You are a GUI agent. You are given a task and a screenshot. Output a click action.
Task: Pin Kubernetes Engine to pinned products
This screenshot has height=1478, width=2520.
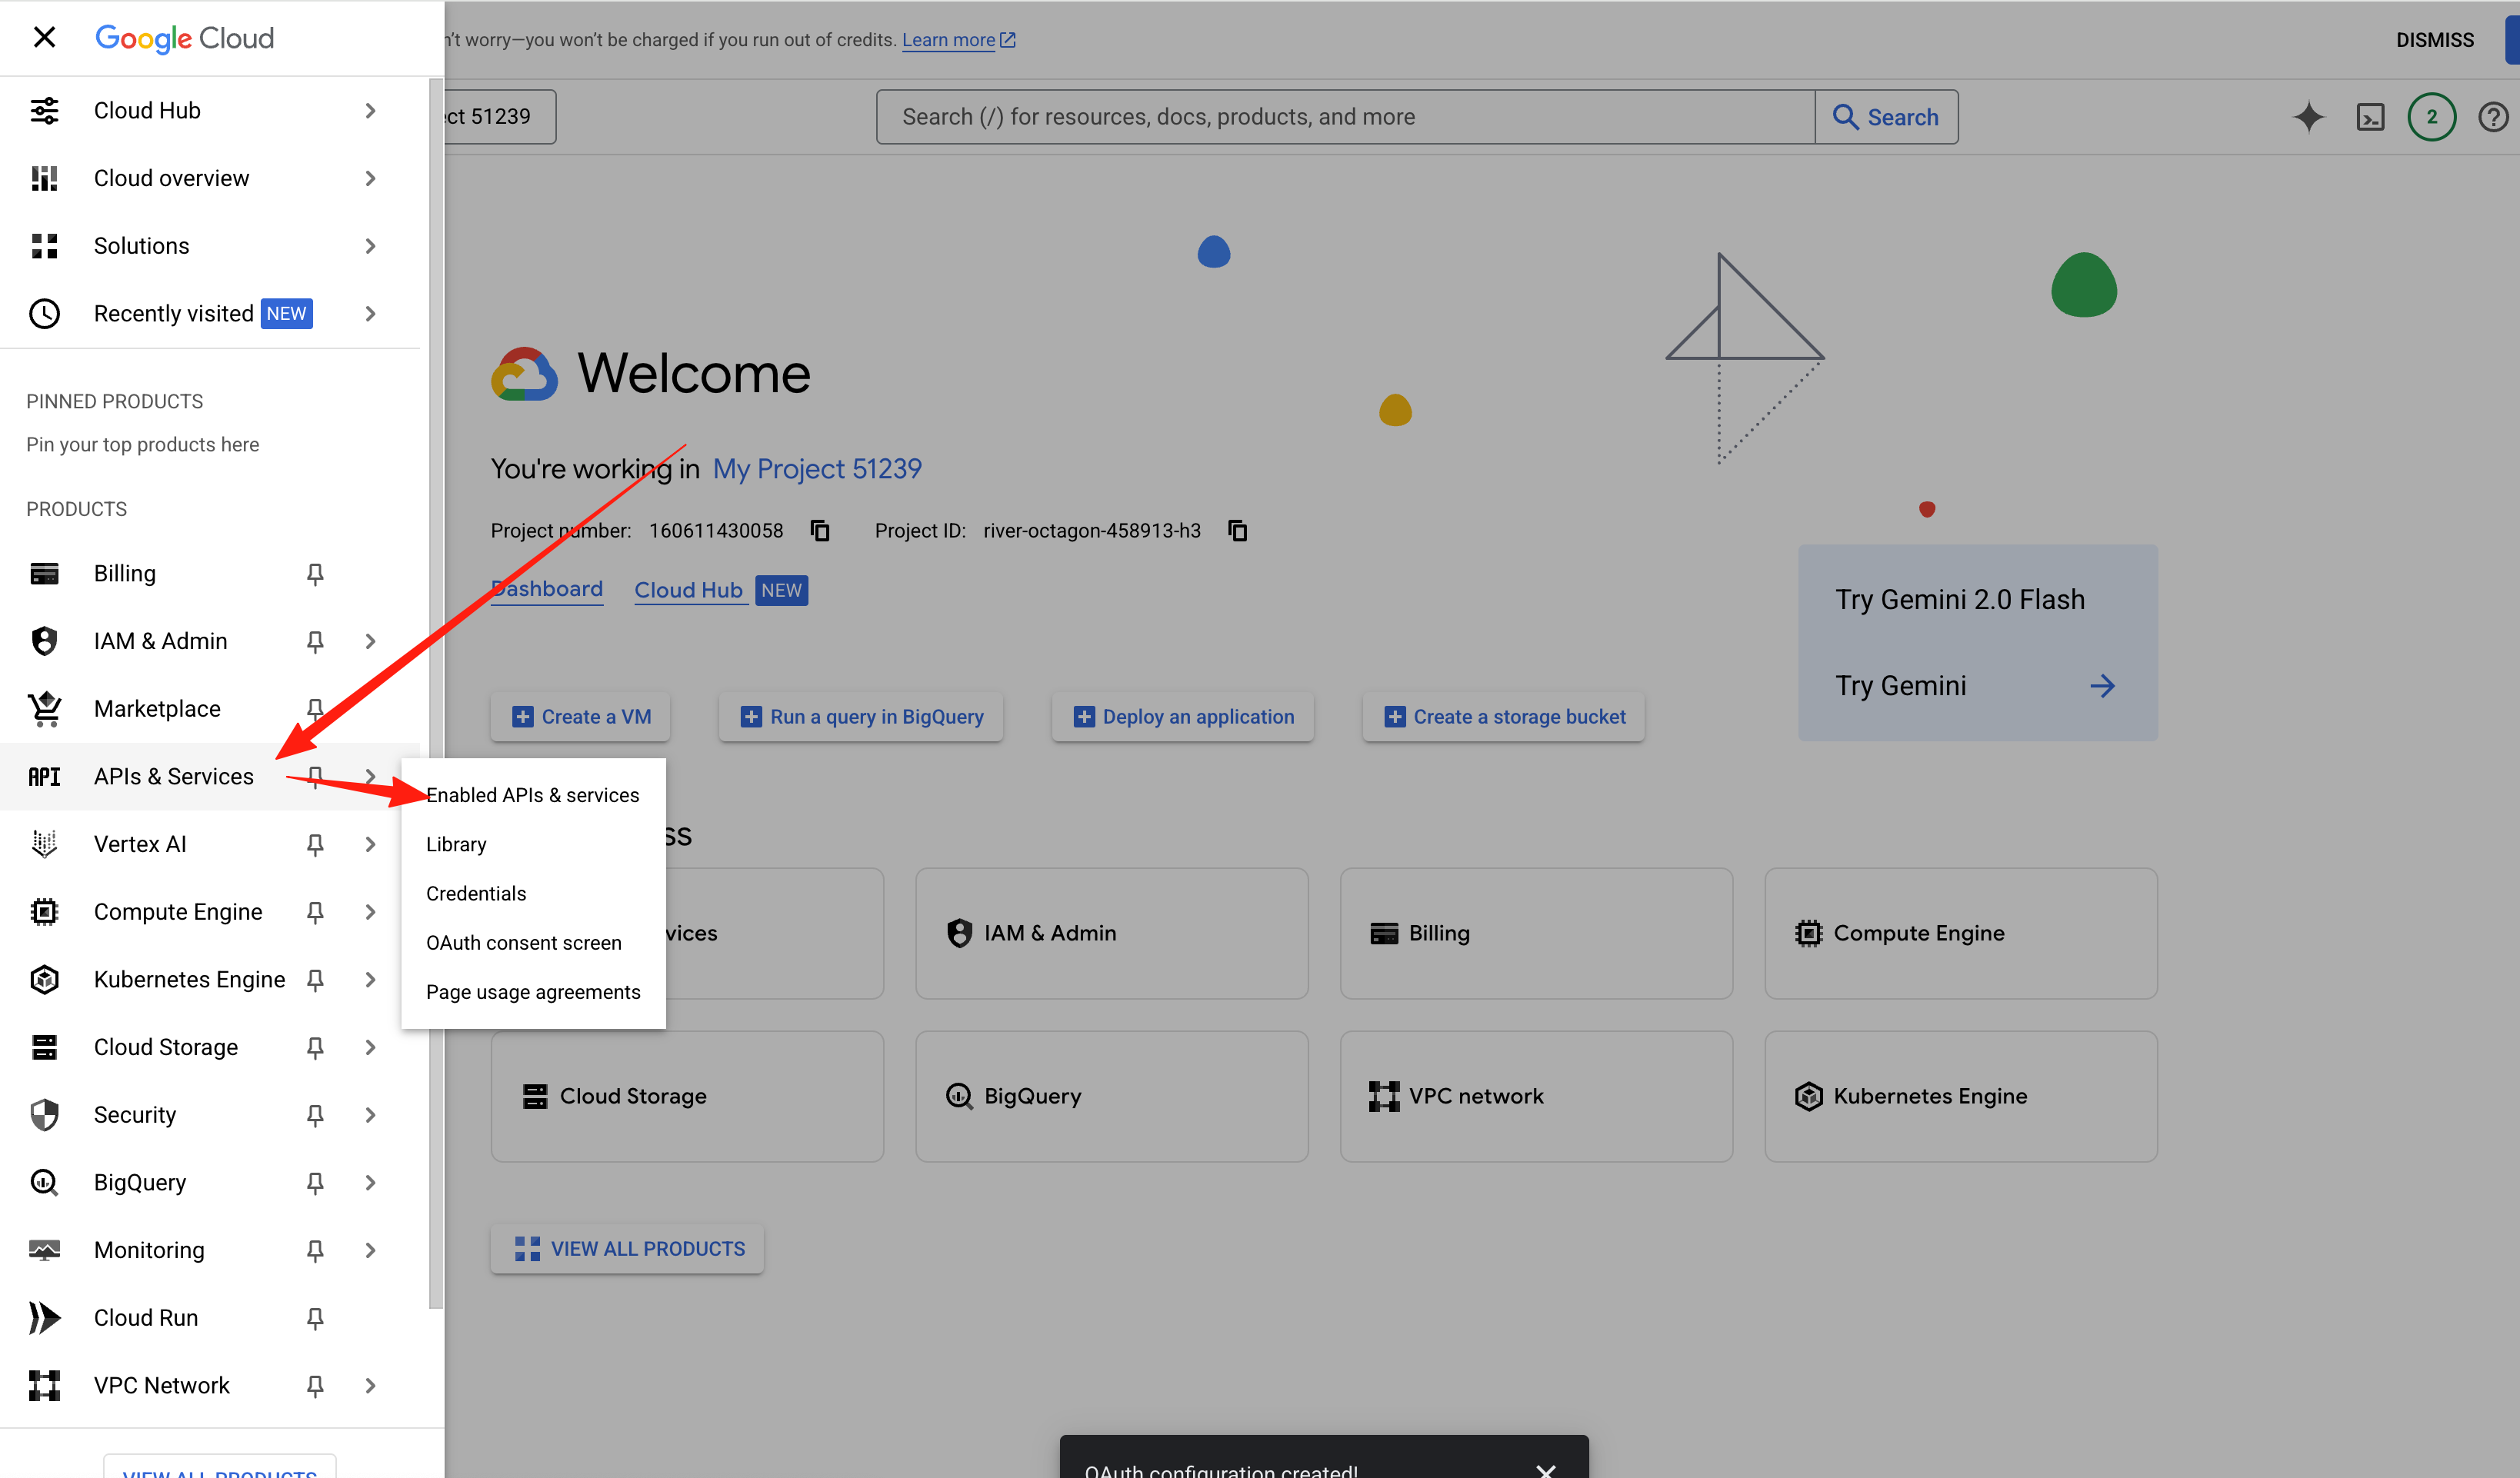tap(315, 980)
